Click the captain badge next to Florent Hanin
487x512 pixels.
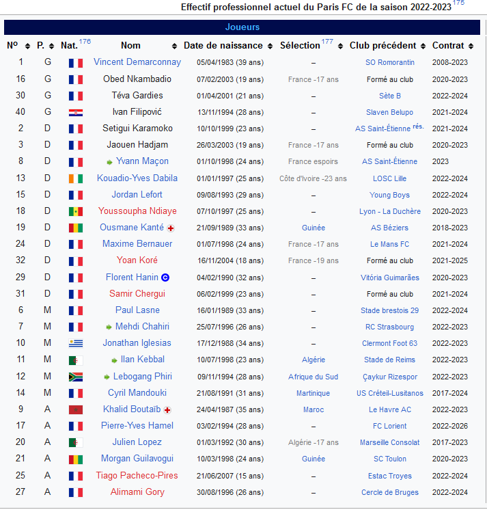(x=165, y=278)
